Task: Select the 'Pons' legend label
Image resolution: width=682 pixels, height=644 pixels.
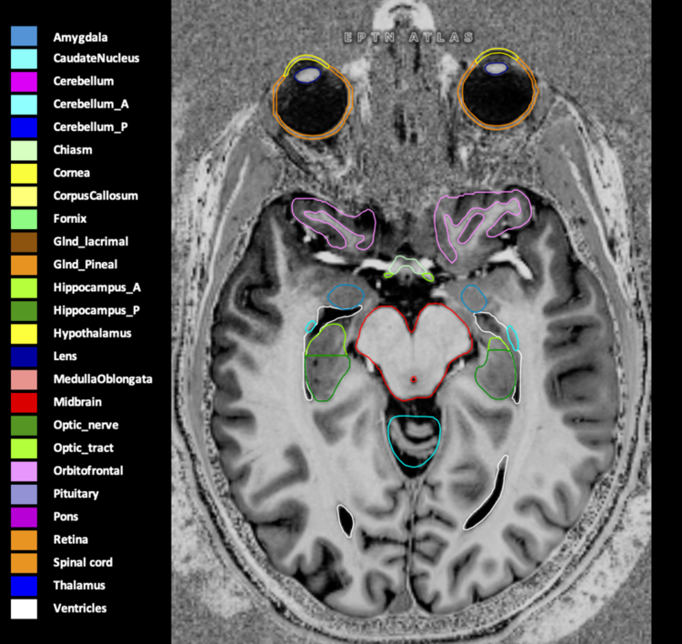Action: (65, 517)
